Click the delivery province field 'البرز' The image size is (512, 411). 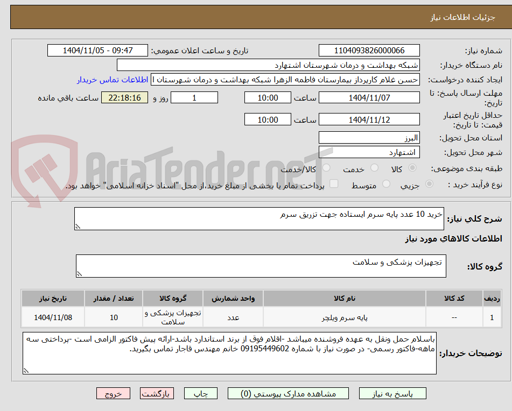coord(369,138)
